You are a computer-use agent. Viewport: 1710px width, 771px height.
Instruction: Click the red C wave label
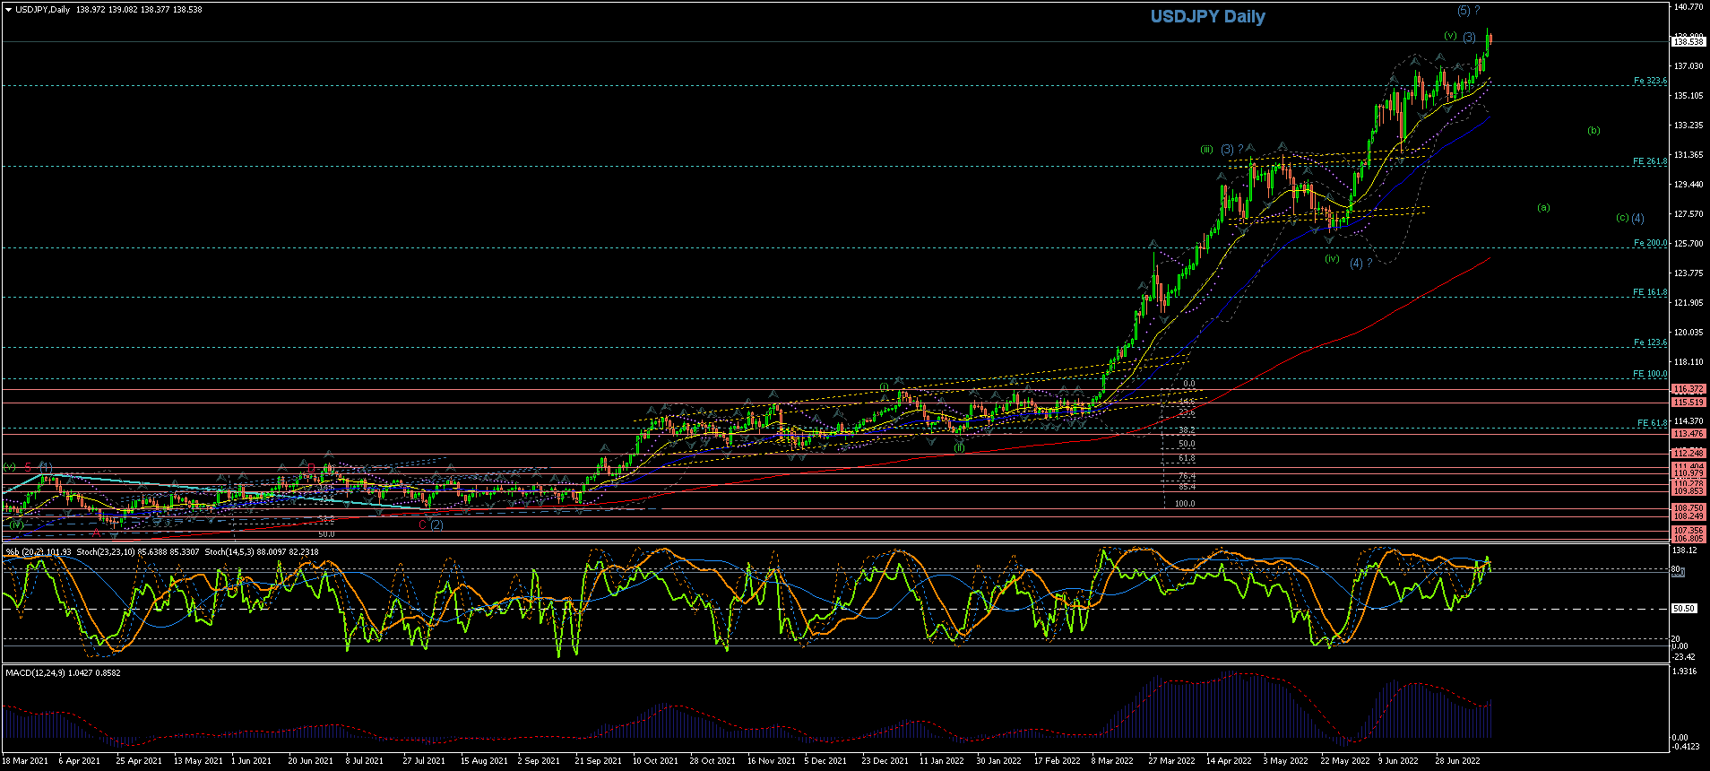tap(422, 524)
